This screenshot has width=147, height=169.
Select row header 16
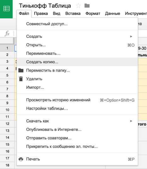click(7, 151)
